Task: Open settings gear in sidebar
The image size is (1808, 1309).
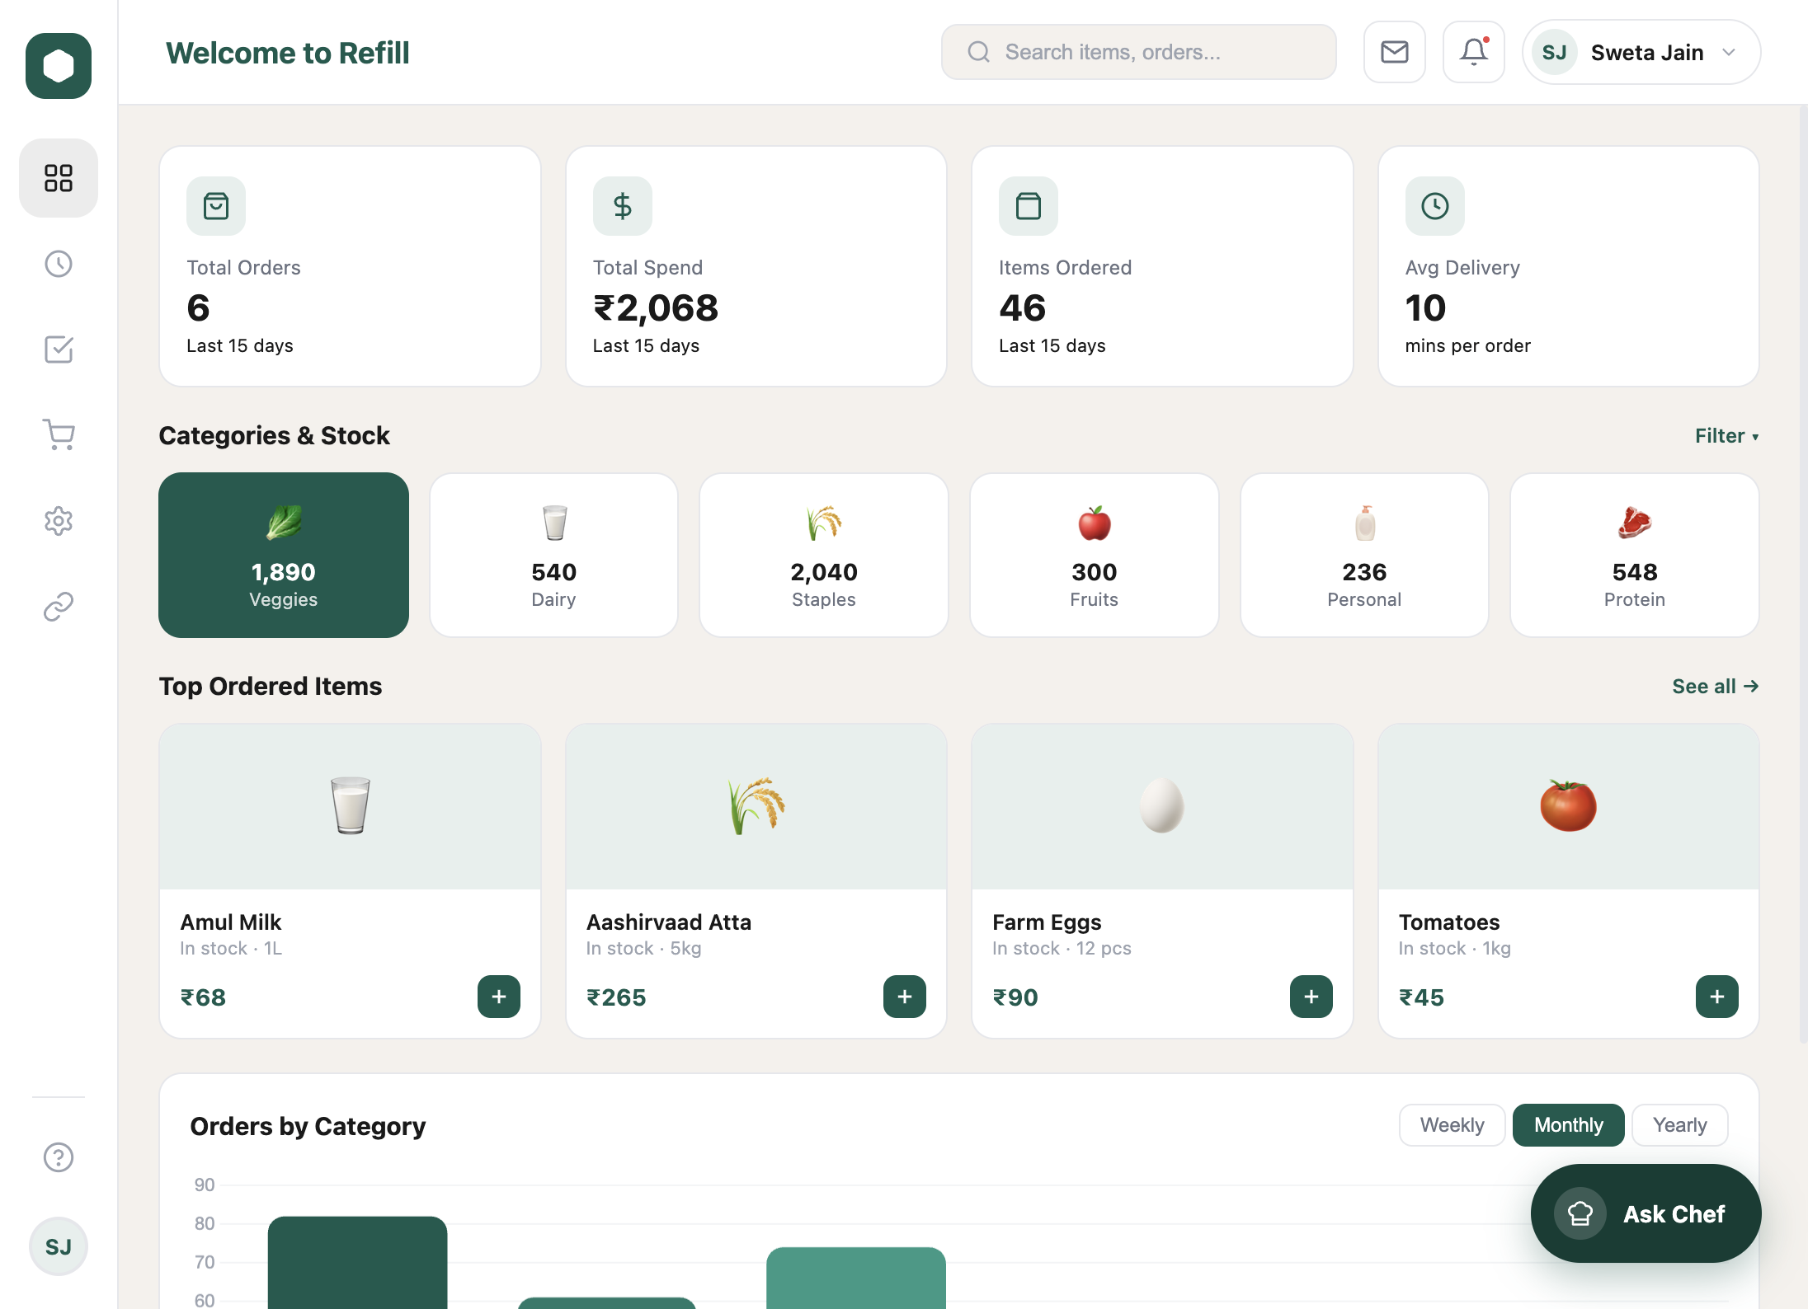Action: pos(59,521)
